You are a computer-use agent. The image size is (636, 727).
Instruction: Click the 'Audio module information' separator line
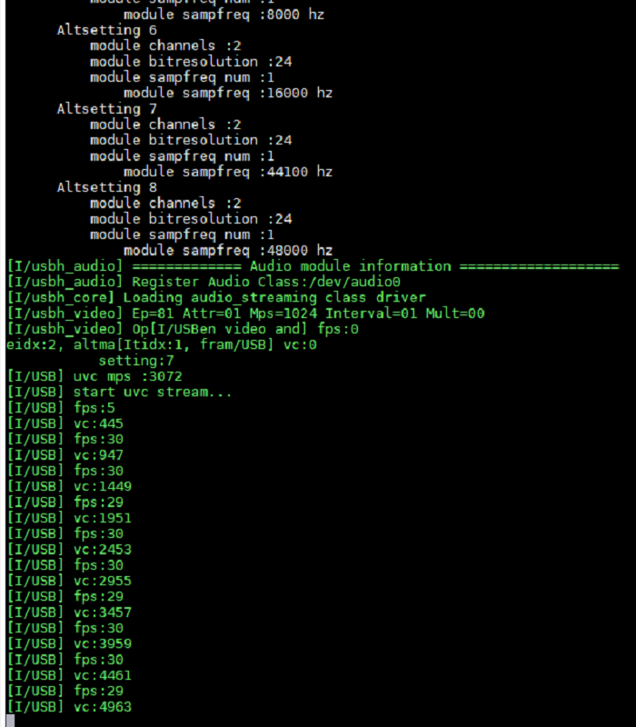pyautogui.click(x=313, y=266)
